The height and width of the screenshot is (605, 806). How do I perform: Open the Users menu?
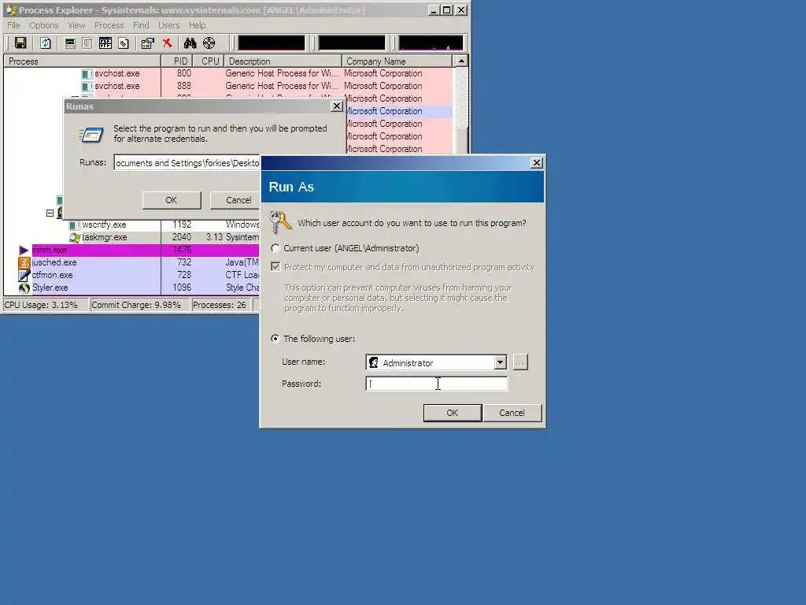pos(169,25)
